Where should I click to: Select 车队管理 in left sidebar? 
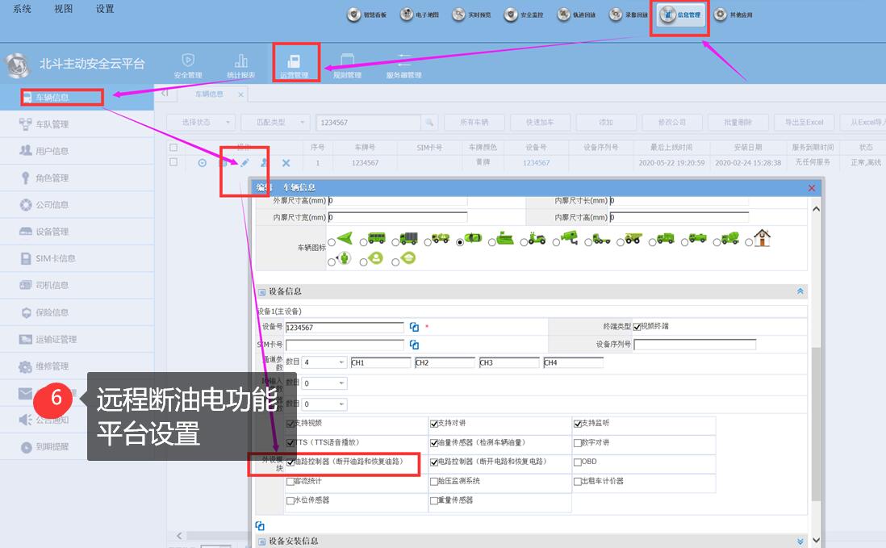point(52,124)
